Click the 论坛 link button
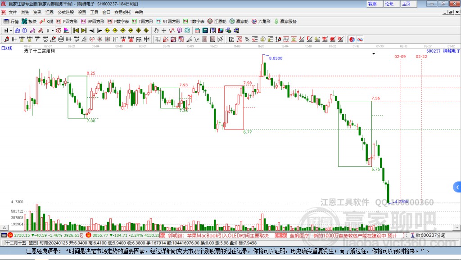The width and height of the screenshot is (461, 260). tap(391, 4)
